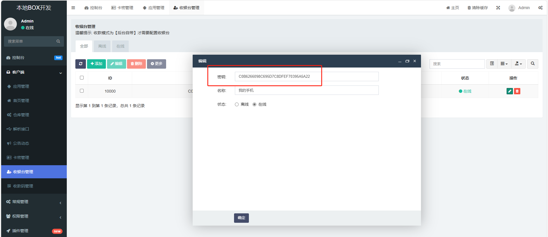This screenshot has width=548, height=237.
Task: Collapse the sidebar with the hamburger icon
Action: (x=73, y=8)
